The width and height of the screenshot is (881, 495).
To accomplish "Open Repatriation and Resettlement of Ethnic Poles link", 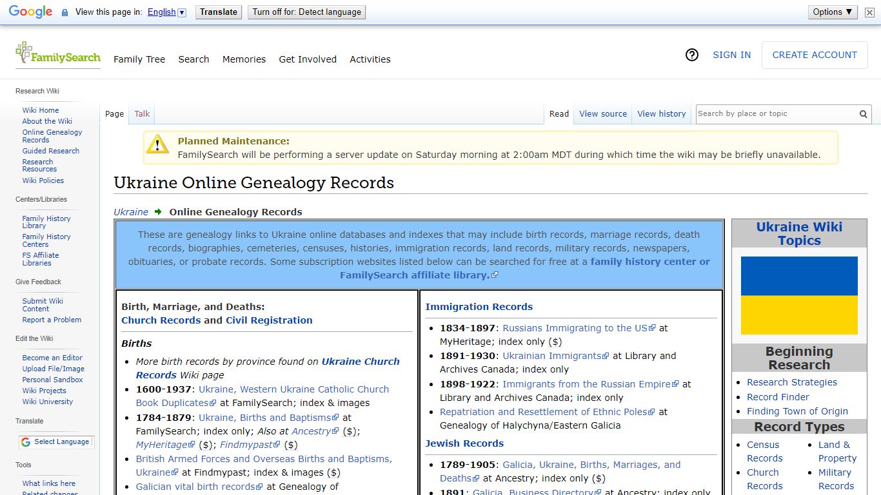I will (548, 412).
